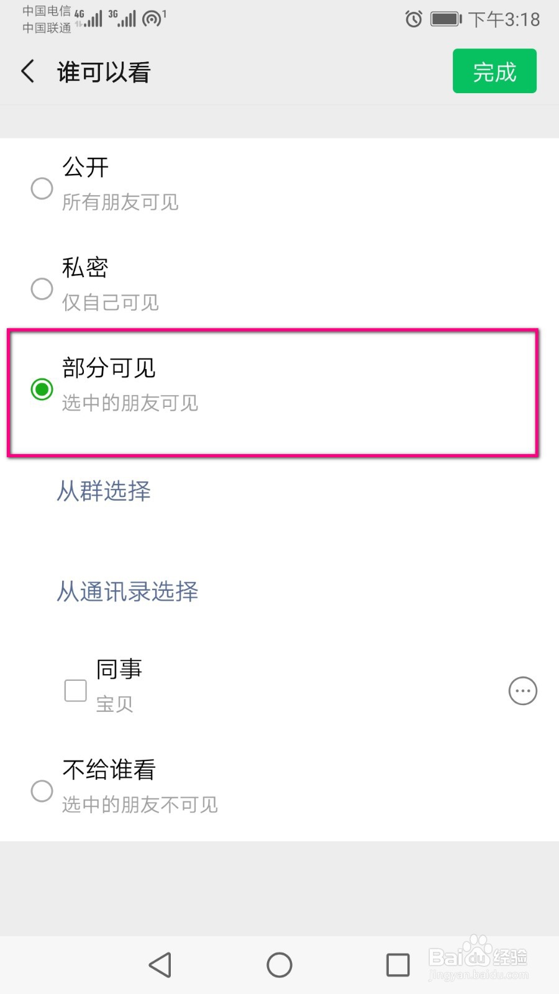Select the 公开 radio button
The image size is (559, 994).
42,188
